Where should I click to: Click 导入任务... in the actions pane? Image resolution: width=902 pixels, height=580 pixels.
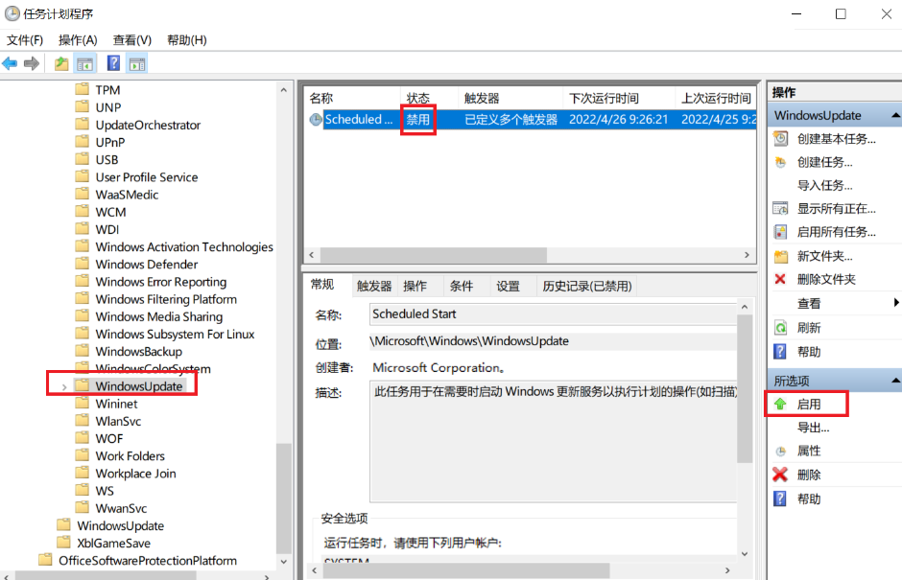(824, 185)
